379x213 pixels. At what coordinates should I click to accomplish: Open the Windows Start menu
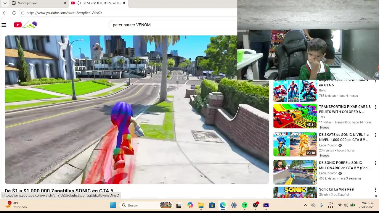coord(113,205)
